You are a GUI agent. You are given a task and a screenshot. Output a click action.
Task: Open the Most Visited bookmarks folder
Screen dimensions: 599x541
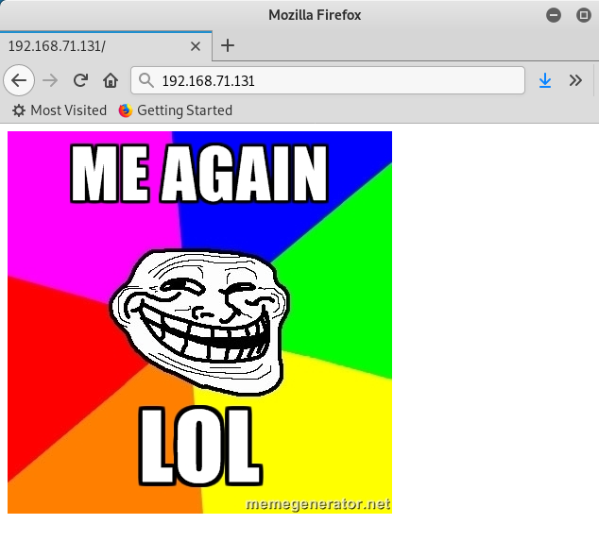click(60, 110)
